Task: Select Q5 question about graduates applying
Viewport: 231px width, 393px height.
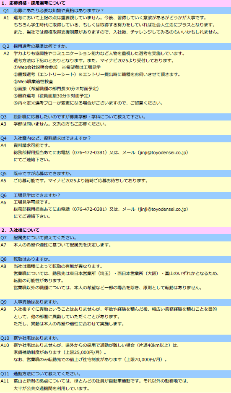Action: tap(115, 173)
